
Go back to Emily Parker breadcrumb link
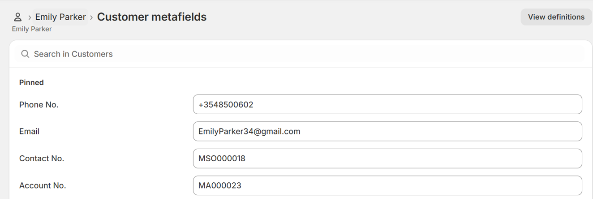point(60,17)
